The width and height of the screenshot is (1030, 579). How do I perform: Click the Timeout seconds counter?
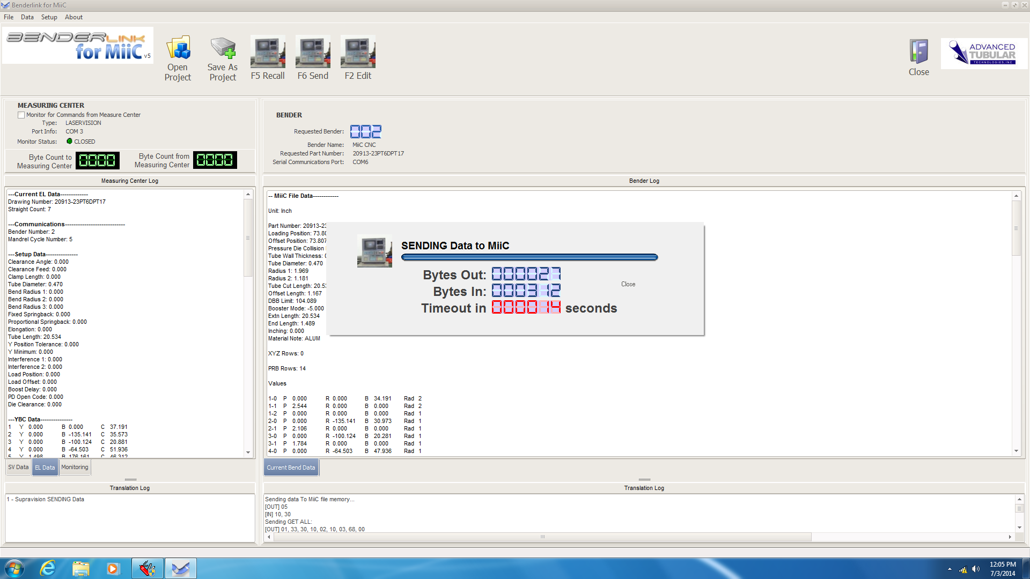(x=526, y=307)
